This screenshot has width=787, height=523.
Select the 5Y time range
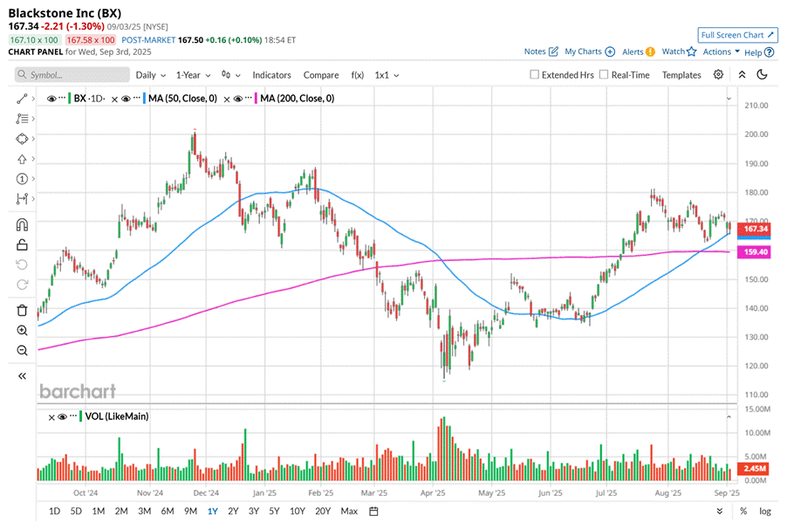pyautogui.click(x=274, y=511)
